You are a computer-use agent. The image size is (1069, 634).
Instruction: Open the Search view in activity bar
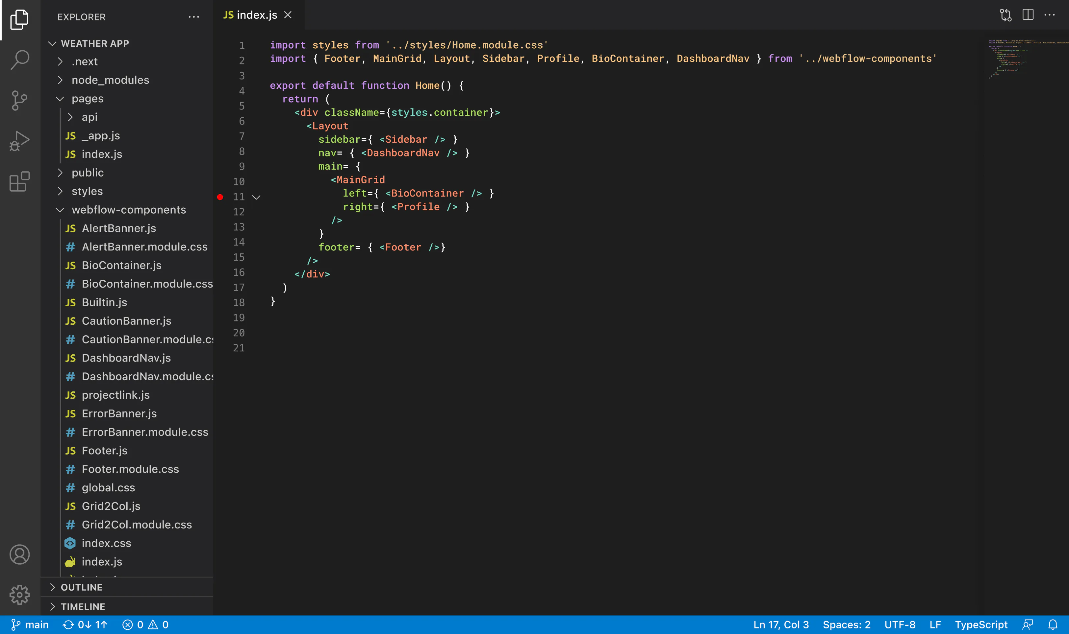[x=20, y=59]
